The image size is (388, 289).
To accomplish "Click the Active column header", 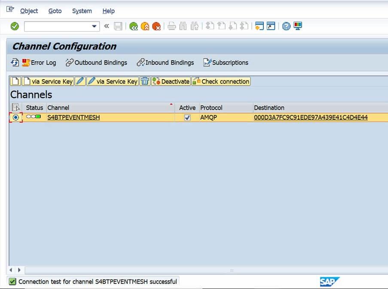I will pyautogui.click(x=187, y=108).
